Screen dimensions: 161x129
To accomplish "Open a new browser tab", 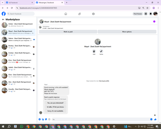I will 67,3.
